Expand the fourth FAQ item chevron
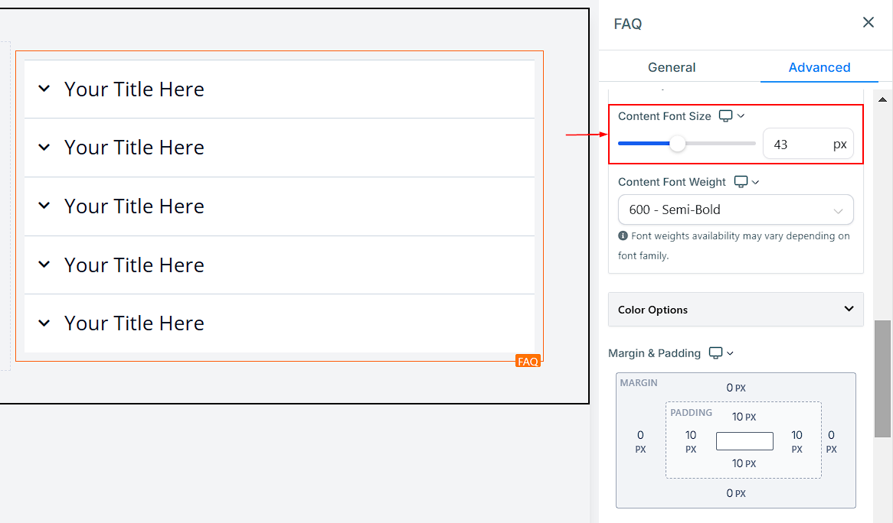893x523 pixels. pyautogui.click(x=44, y=265)
